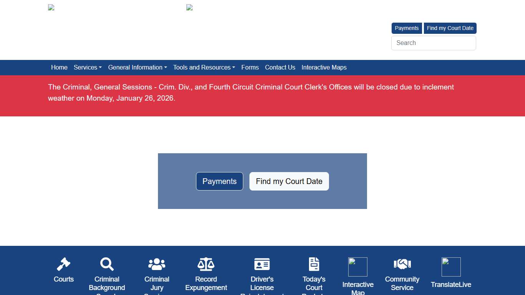Select Contact Us in navigation bar

coord(280,68)
